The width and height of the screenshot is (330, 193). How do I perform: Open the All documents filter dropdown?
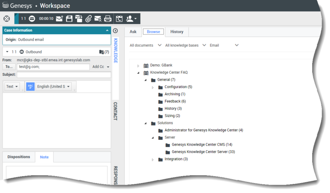(x=146, y=45)
